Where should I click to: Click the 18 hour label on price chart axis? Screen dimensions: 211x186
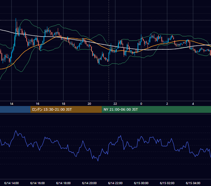click(x=63, y=104)
